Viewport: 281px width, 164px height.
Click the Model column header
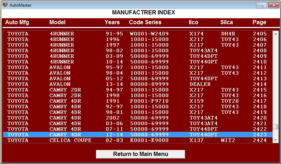[57, 22]
